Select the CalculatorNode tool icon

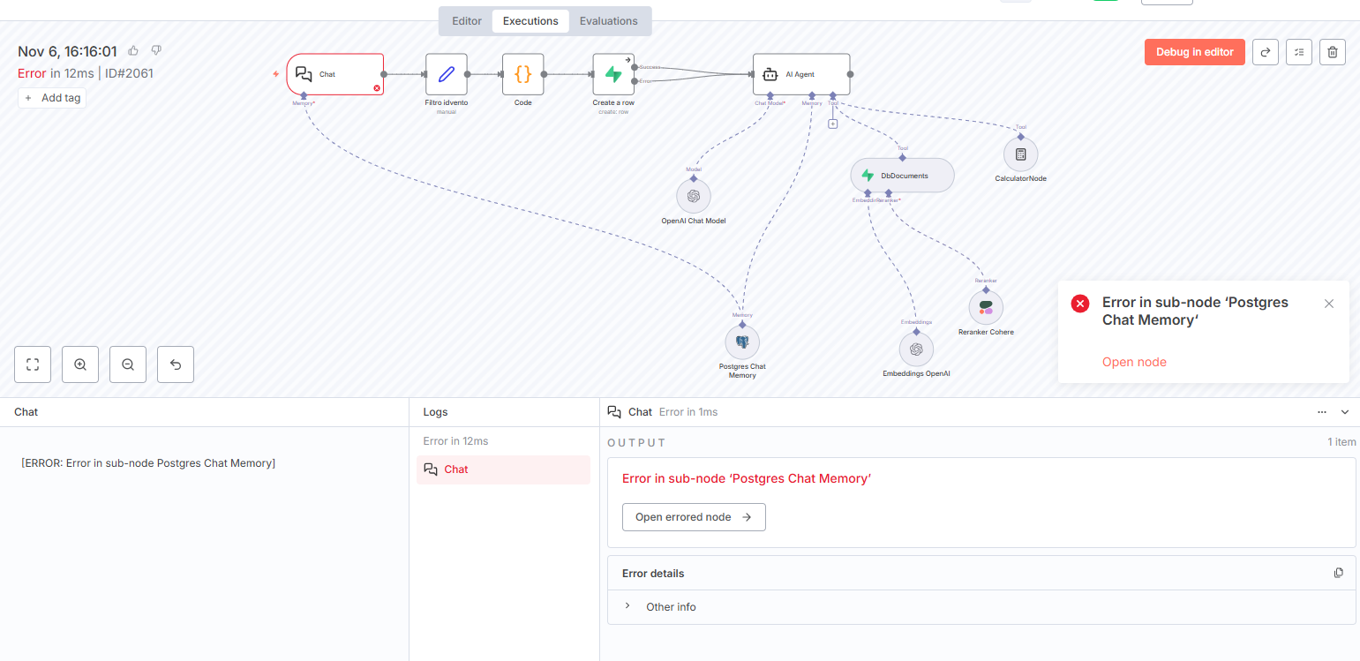pos(1021,154)
